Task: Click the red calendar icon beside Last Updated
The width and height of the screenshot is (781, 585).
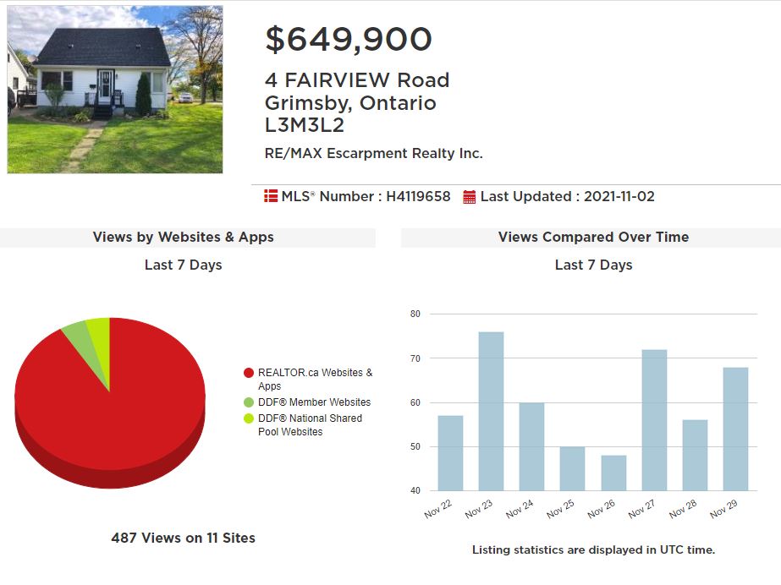Action: [470, 197]
